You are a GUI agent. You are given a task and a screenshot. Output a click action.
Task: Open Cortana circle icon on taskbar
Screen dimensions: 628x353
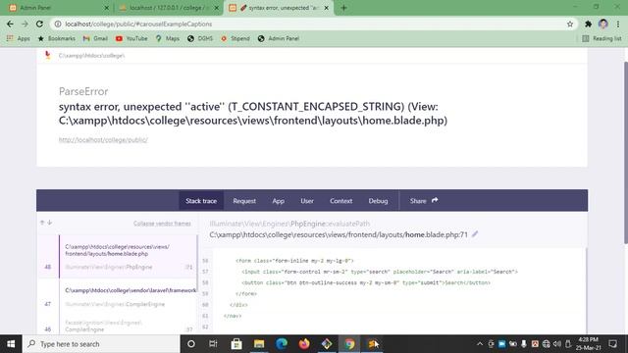191,344
